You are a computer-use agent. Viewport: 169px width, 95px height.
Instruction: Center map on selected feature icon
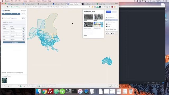coord(22,18)
